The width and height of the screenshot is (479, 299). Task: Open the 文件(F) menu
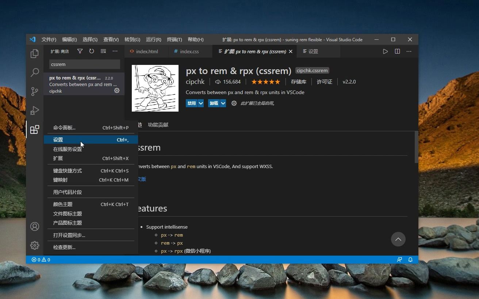click(49, 39)
